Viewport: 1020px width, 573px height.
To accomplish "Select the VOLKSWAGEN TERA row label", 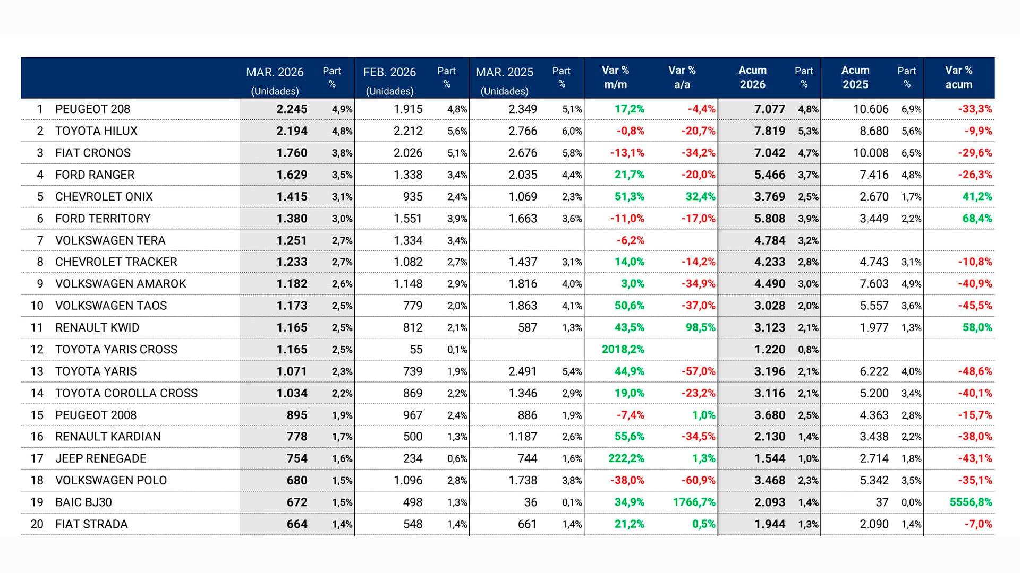I will (x=110, y=240).
